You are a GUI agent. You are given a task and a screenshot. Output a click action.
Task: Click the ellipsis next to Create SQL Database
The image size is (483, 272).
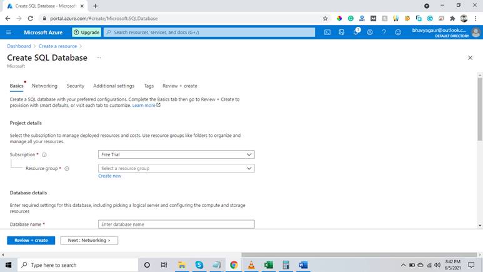click(98, 58)
